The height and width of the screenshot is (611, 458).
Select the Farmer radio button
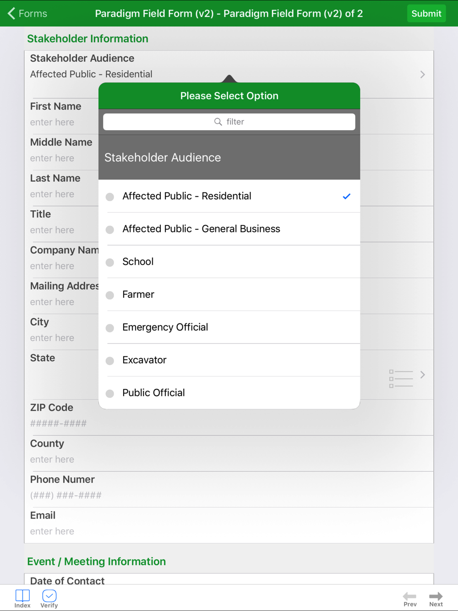pyautogui.click(x=110, y=295)
